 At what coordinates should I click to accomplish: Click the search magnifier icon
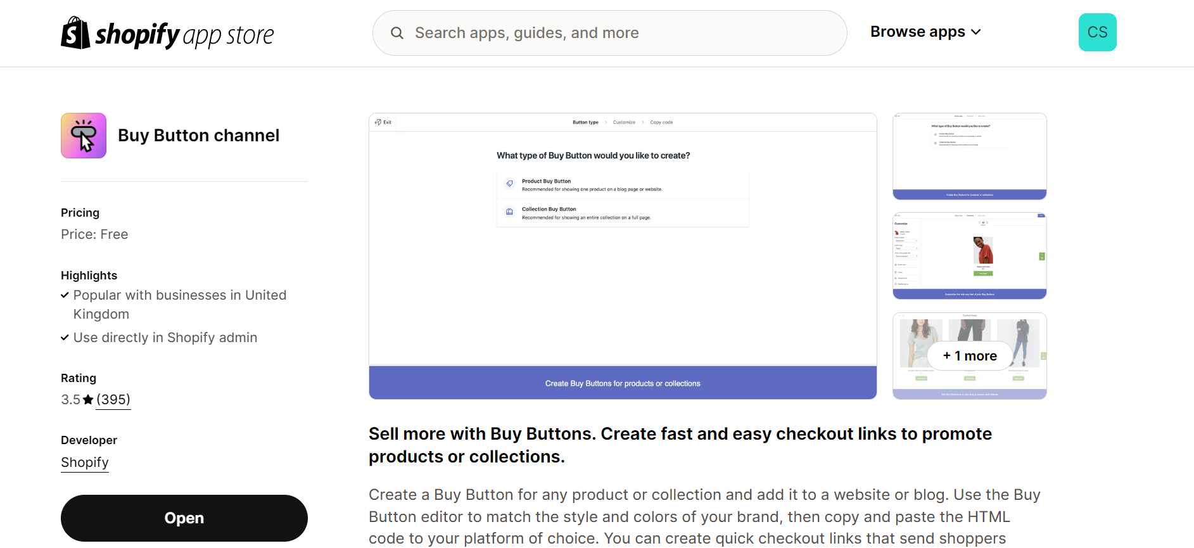point(397,33)
